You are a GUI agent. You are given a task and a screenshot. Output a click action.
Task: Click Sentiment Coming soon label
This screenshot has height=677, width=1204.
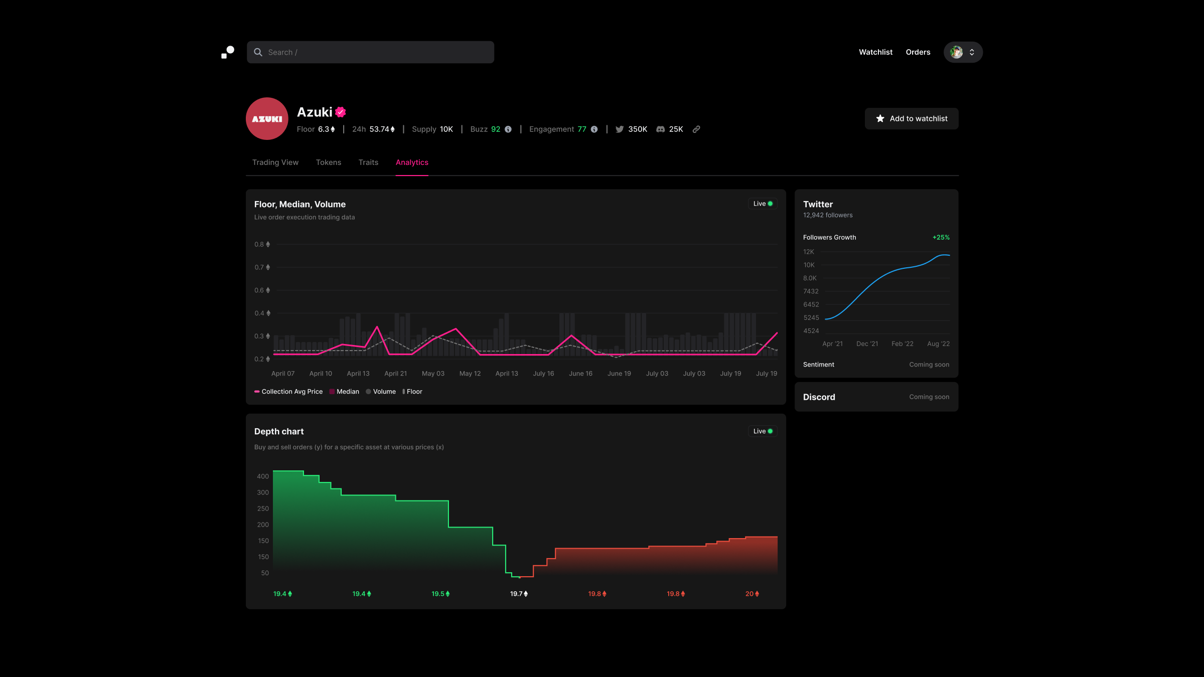(x=929, y=365)
